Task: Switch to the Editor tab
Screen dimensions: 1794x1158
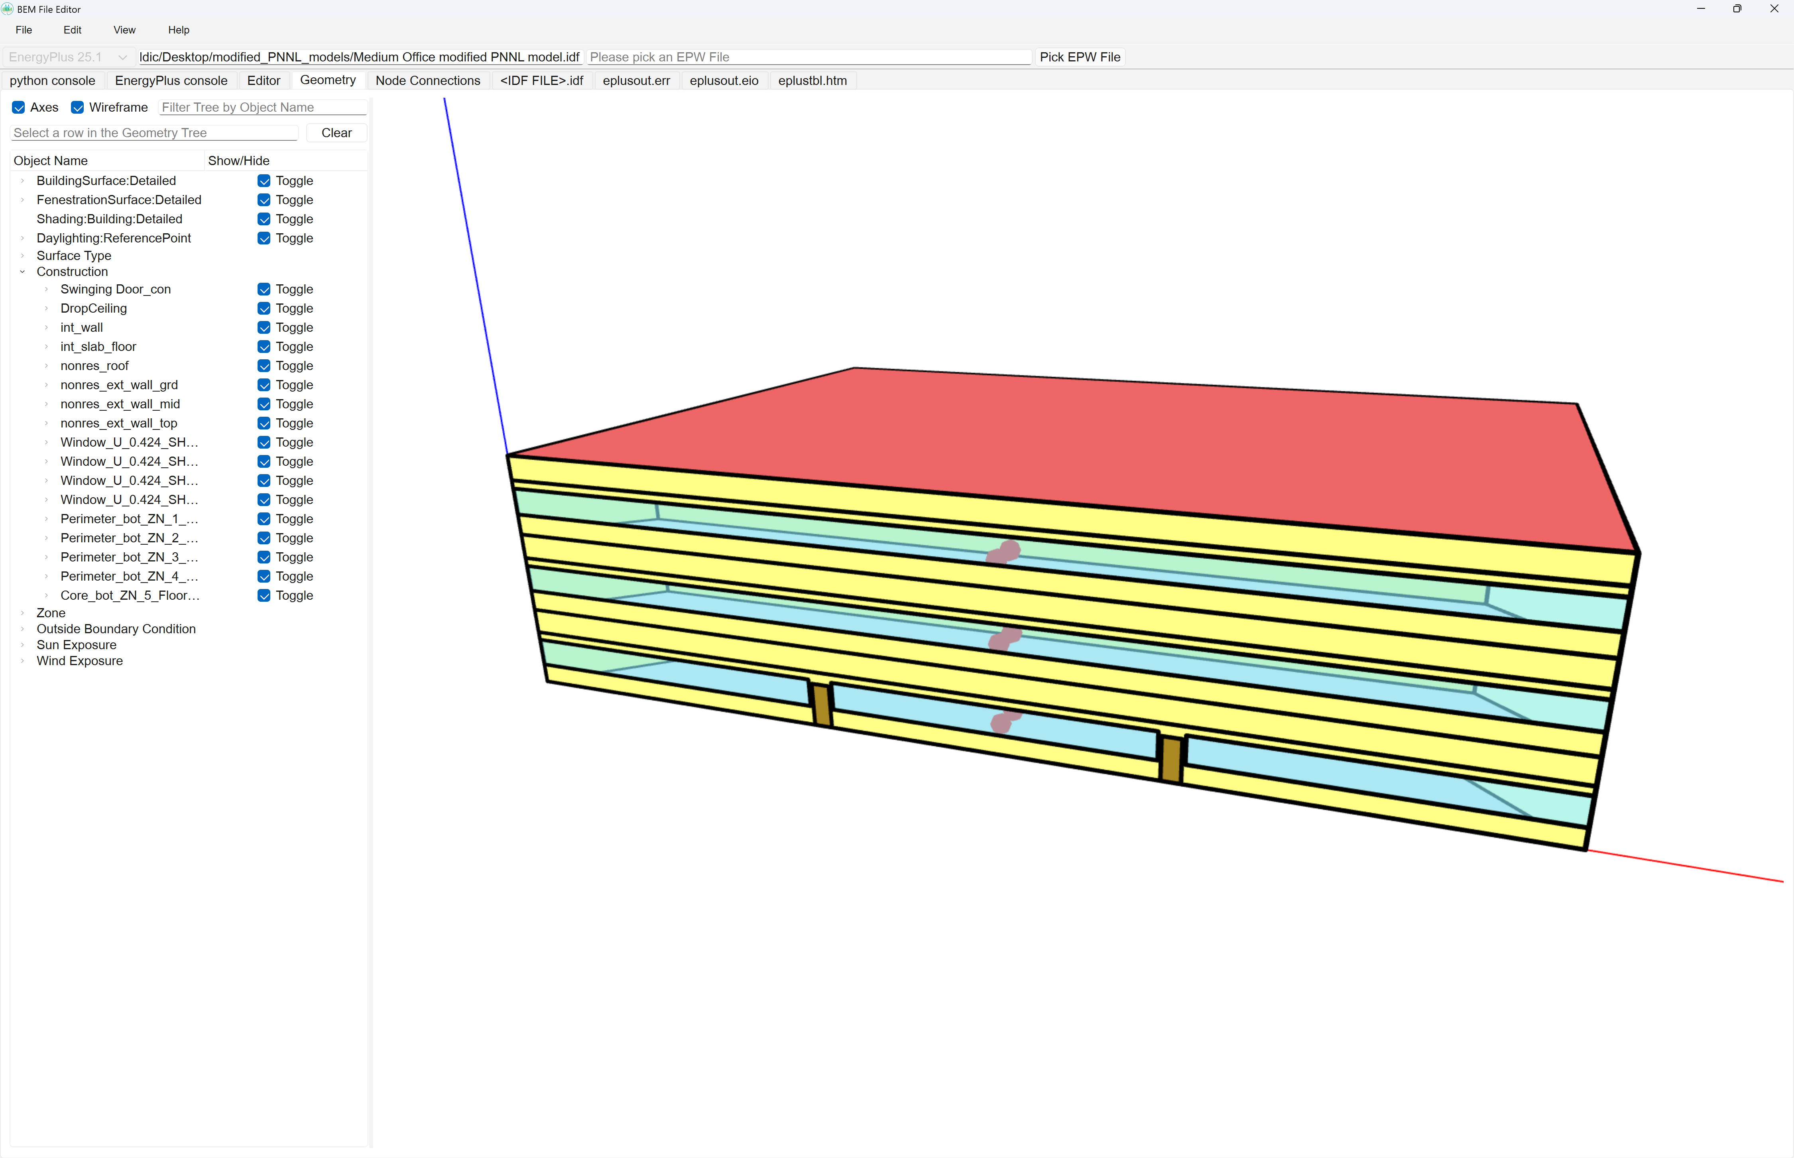Action: [x=263, y=81]
